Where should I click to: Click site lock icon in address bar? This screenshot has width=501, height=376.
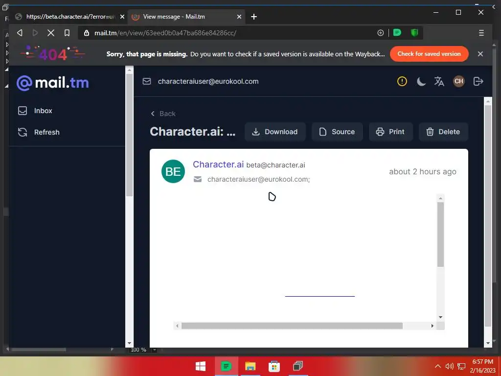(x=86, y=33)
